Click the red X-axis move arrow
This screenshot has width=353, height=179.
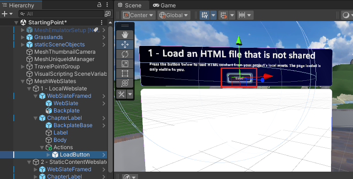pyautogui.click(x=268, y=77)
